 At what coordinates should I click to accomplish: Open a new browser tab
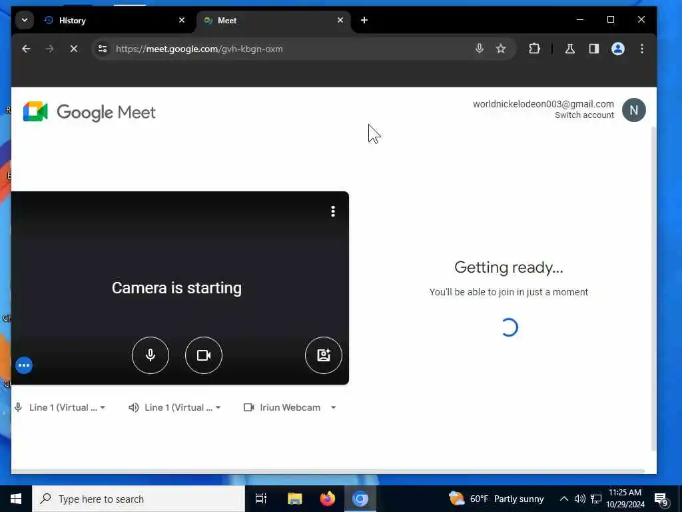pos(364,20)
